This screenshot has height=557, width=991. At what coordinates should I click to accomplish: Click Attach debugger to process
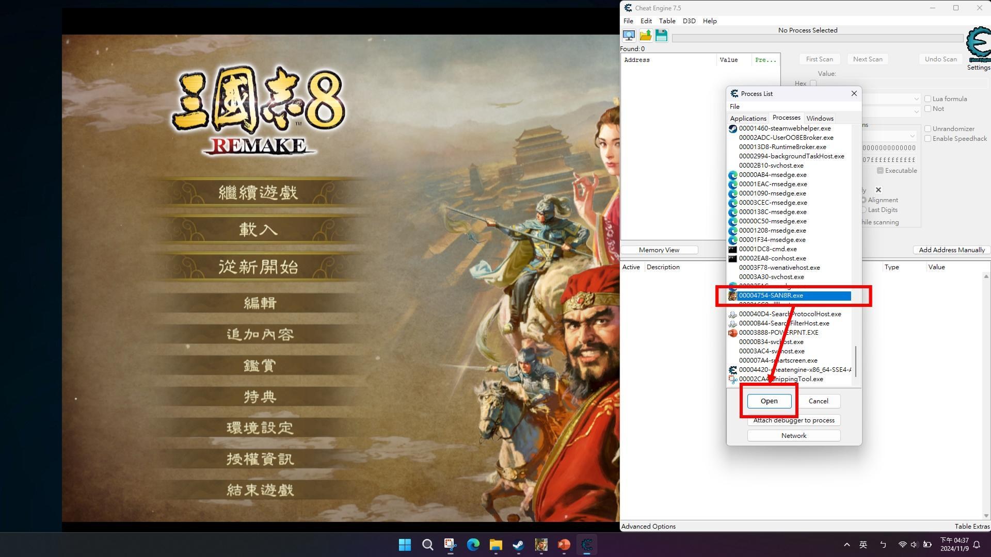[x=793, y=420]
